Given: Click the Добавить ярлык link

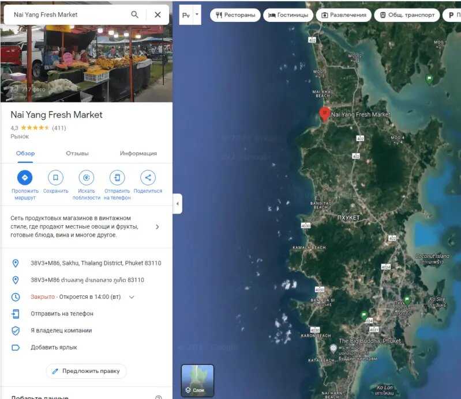Looking at the screenshot, I should click(x=54, y=347).
